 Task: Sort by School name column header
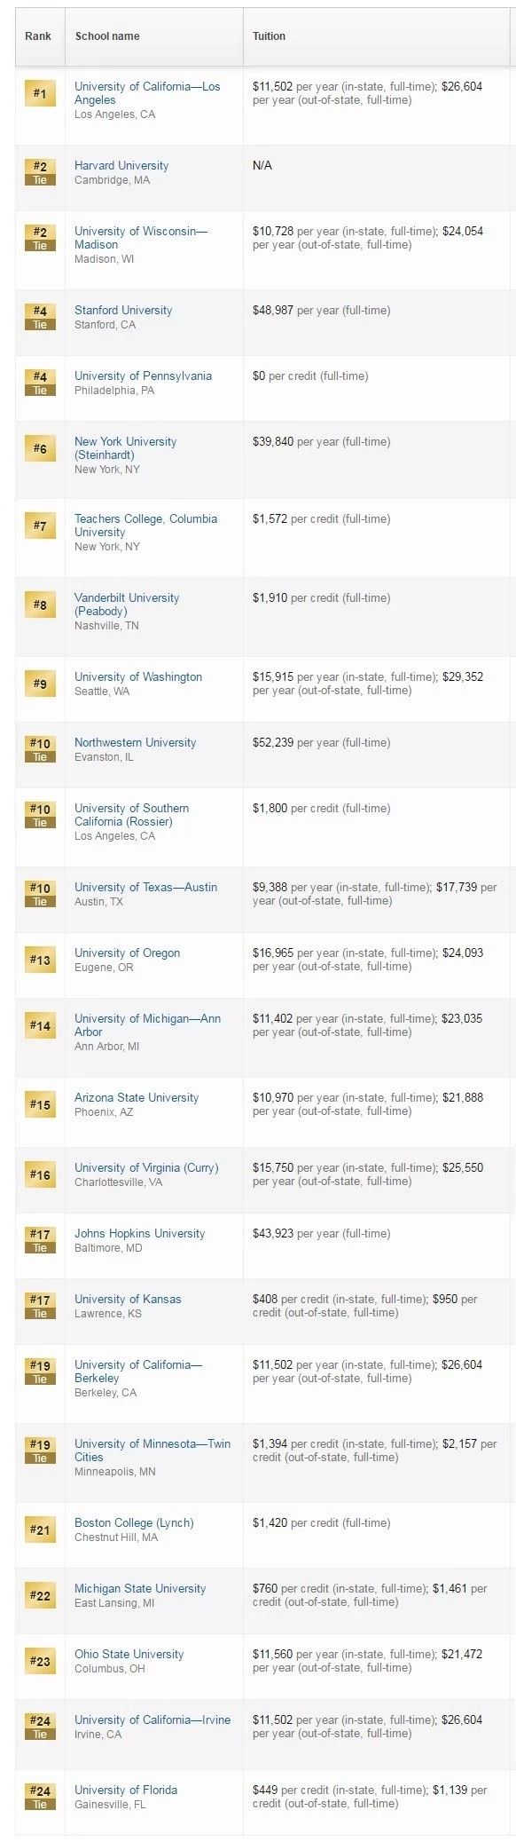(x=107, y=36)
